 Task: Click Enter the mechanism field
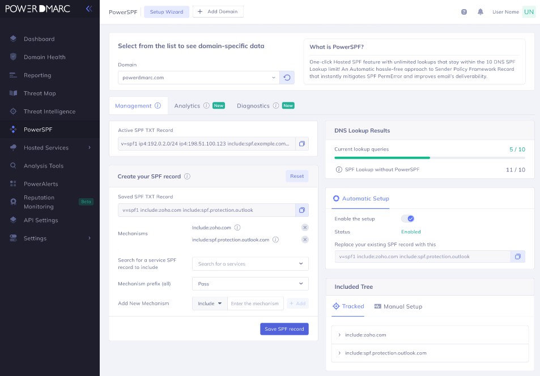point(255,304)
